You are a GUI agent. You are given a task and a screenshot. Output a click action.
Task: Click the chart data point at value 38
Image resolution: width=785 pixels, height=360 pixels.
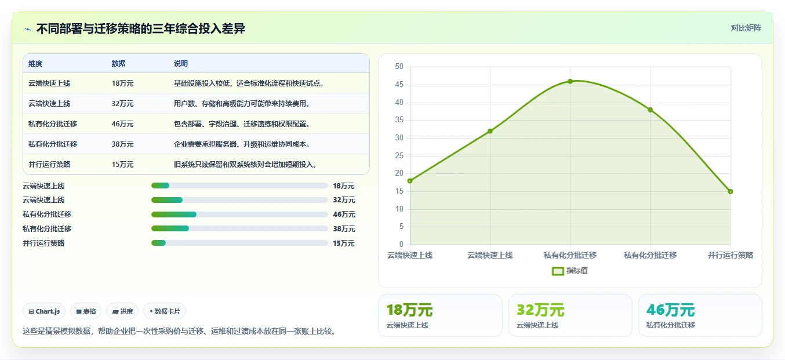(650, 110)
